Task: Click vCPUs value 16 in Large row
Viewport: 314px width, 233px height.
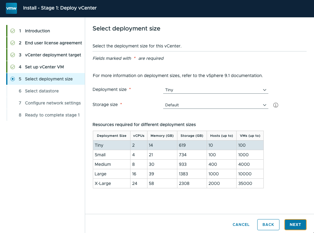Action: 134,174
